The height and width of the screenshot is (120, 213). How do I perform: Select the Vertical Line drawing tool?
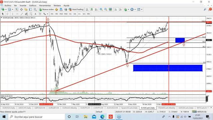pos(13,14)
